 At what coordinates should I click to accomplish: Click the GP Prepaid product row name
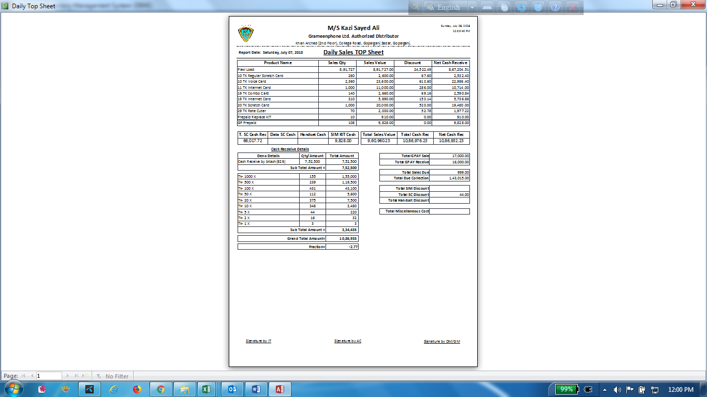(x=247, y=123)
